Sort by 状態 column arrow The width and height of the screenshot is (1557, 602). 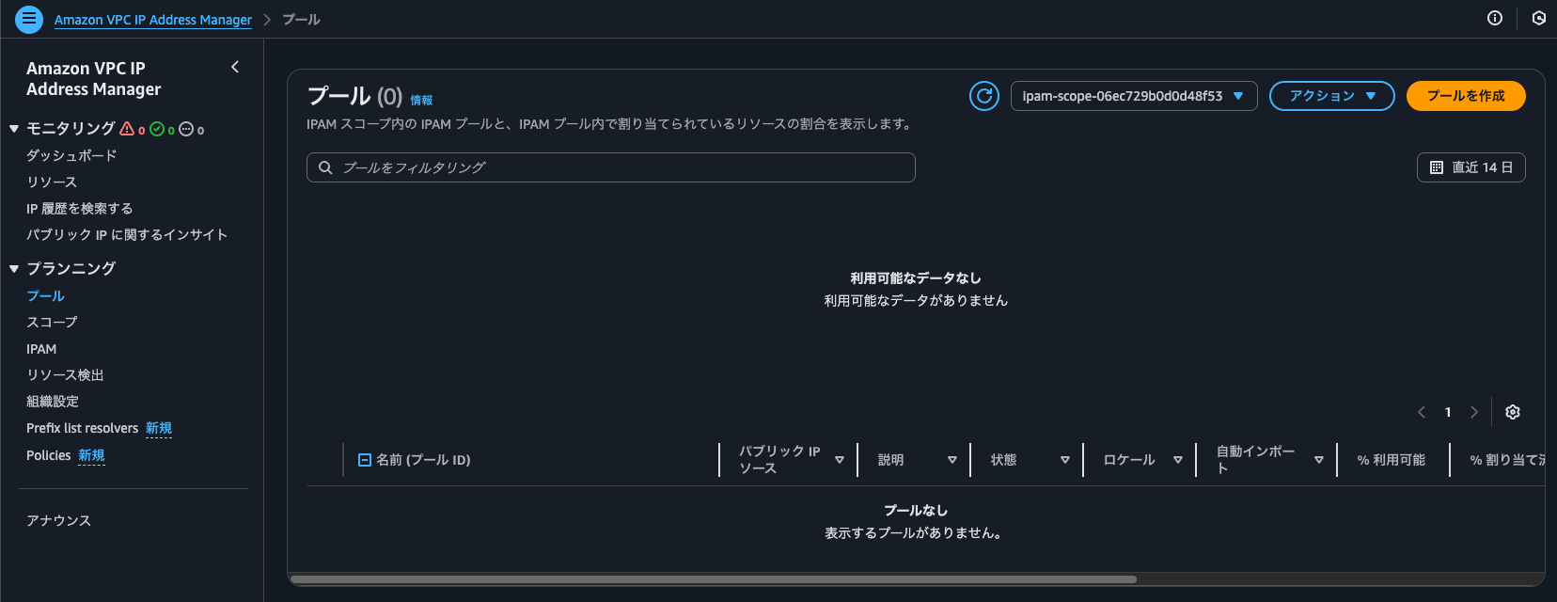click(x=1065, y=460)
